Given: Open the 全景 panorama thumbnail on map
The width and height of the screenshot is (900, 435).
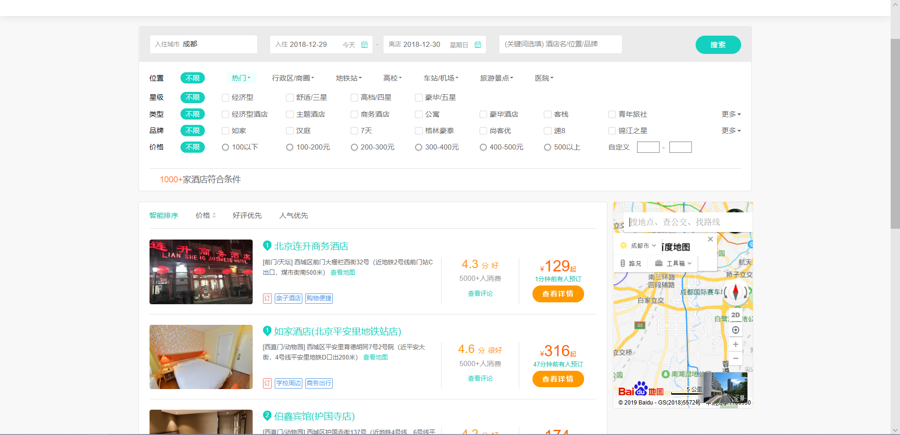Looking at the screenshot, I should point(725,388).
